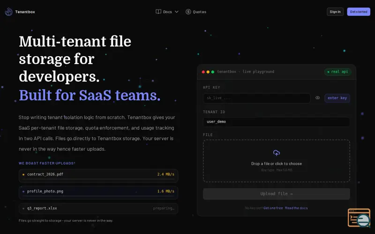The image size is (375, 234).
Task: Open the Tenantbox home text link
Action: pyautogui.click(x=25, y=12)
